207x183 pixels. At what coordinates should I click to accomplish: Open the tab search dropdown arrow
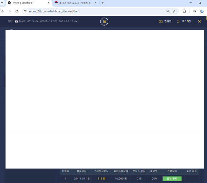[3, 3]
